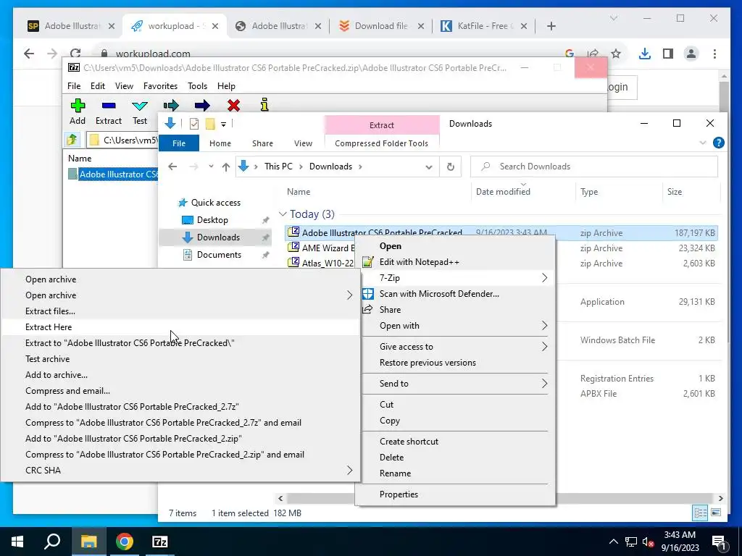The image size is (742, 556).
Task: Switch to the Home ribbon tab
Action: [220, 143]
